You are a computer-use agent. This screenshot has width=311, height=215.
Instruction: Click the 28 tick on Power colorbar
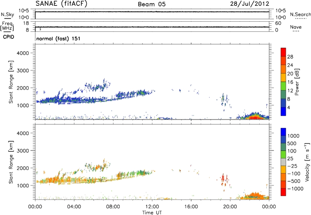[290, 57]
